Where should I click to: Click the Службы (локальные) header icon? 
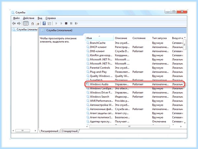pos(43,31)
